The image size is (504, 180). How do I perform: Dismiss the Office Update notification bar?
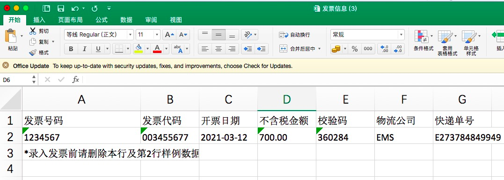click(x=6, y=66)
